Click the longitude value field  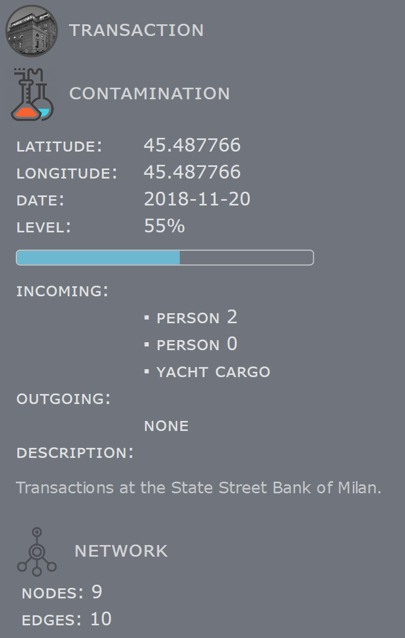pyautogui.click(x=192, y=172)
